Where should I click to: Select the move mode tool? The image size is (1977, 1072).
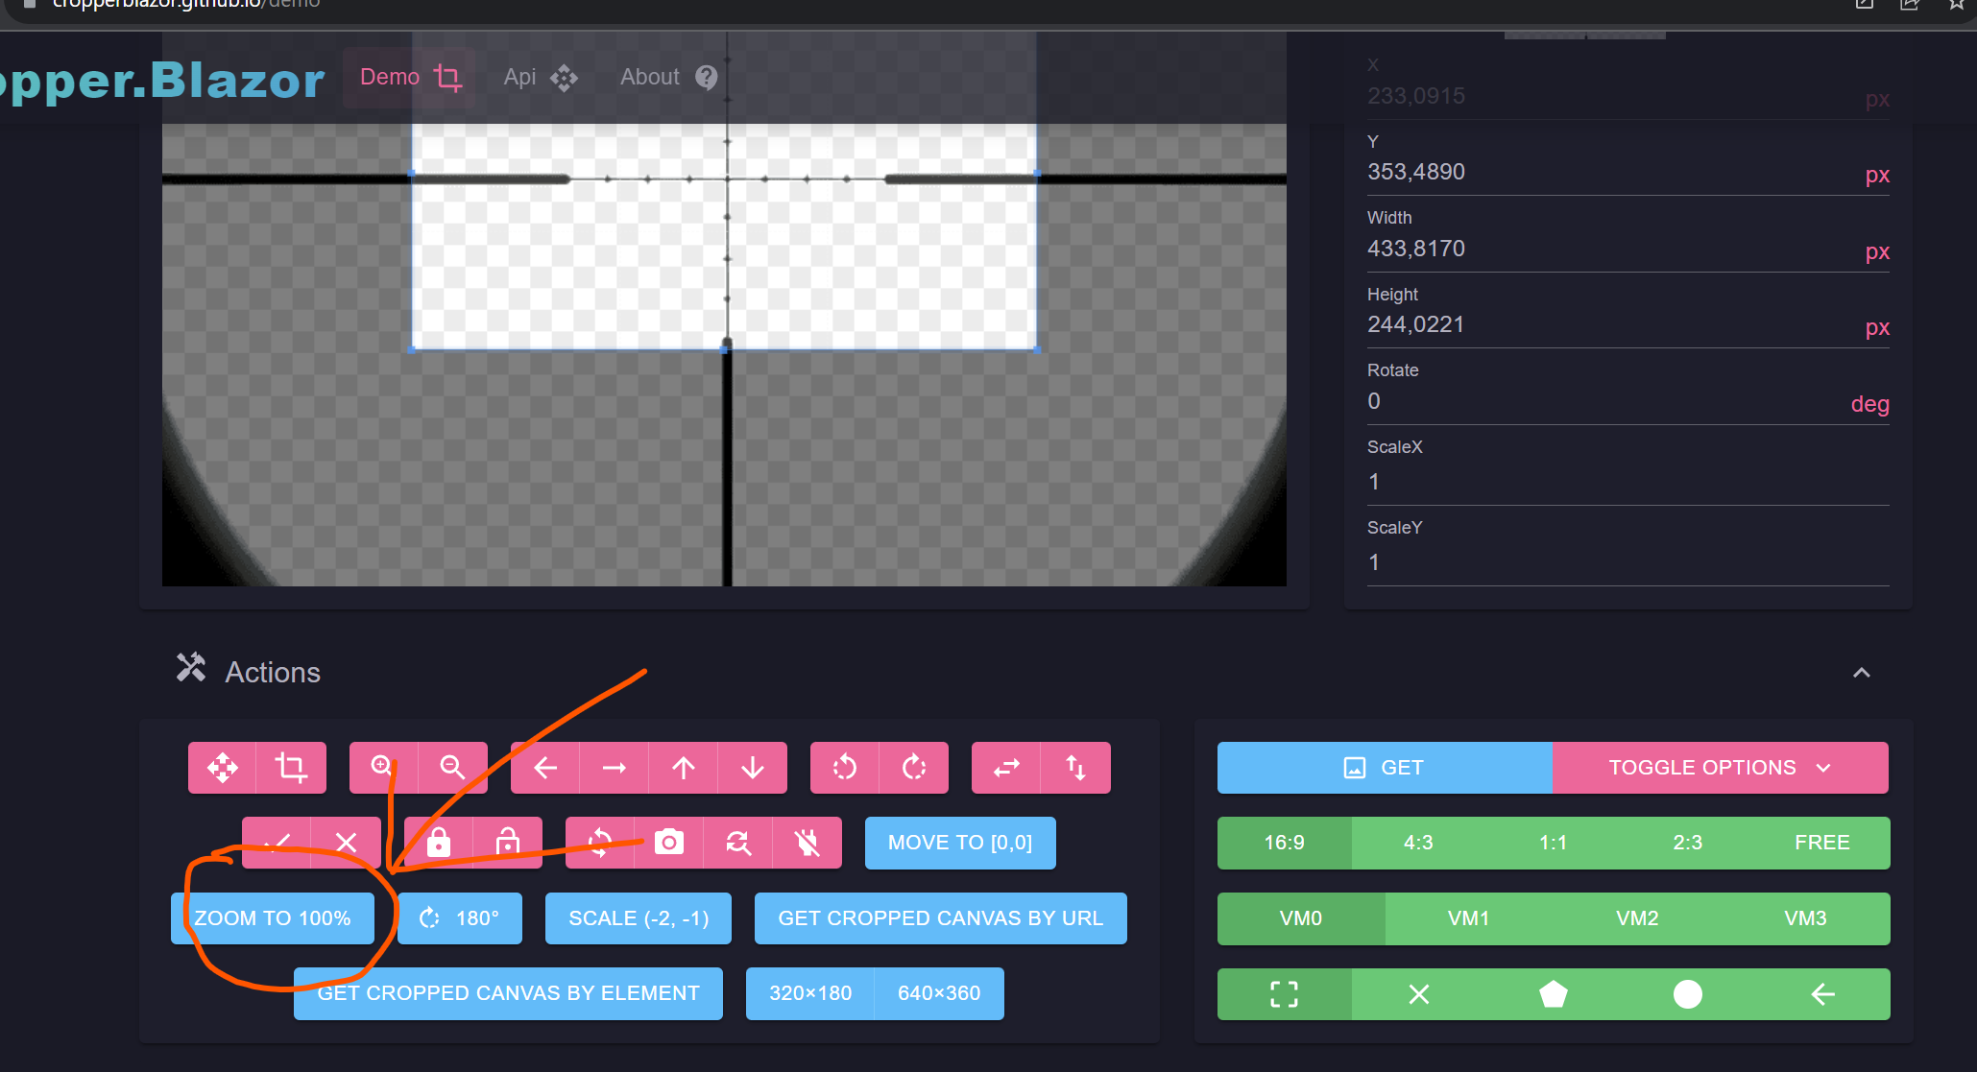coord(224,768)
